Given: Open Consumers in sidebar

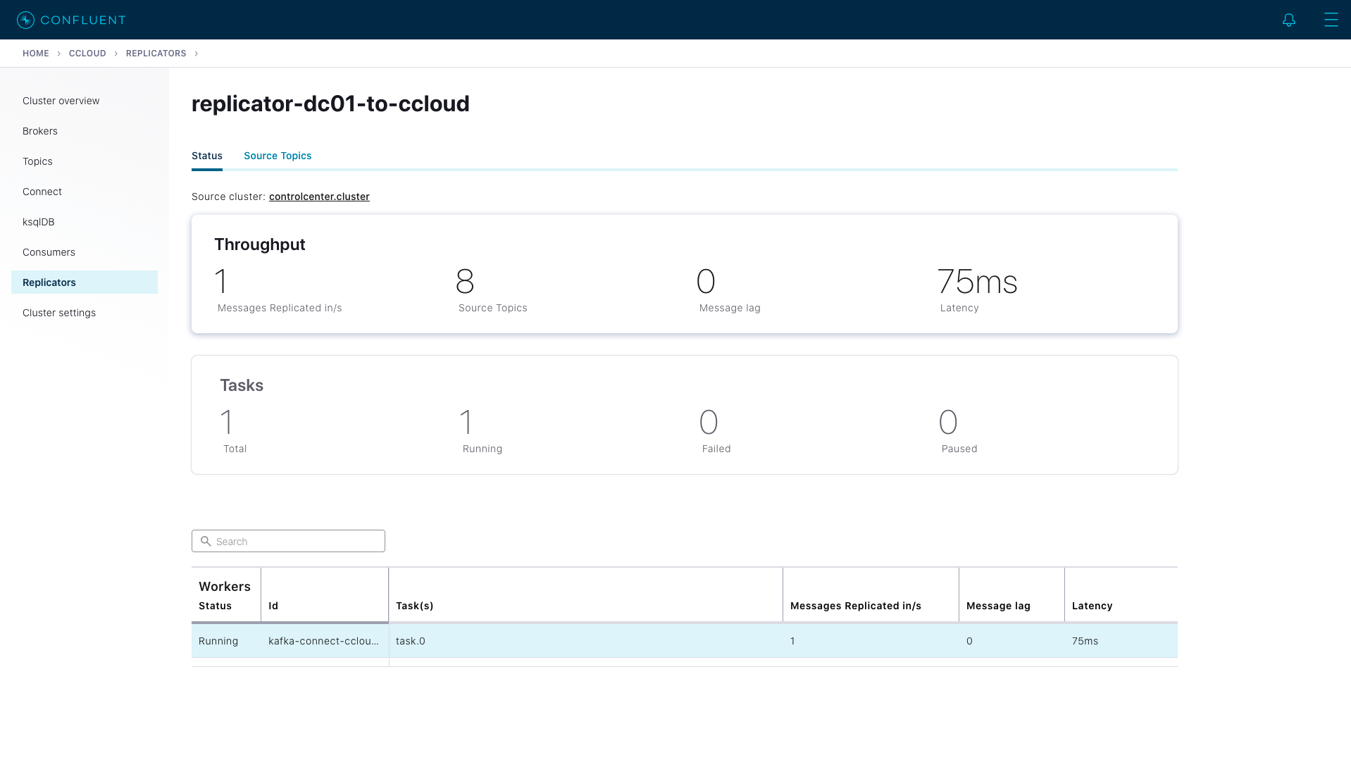Looking at the screenshot, I should tap(85, 252).
